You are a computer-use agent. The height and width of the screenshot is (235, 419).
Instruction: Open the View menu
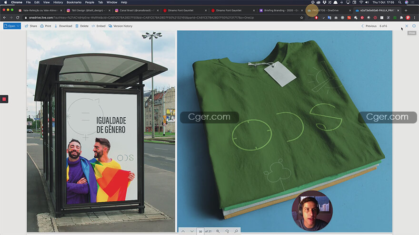[47, 2]
